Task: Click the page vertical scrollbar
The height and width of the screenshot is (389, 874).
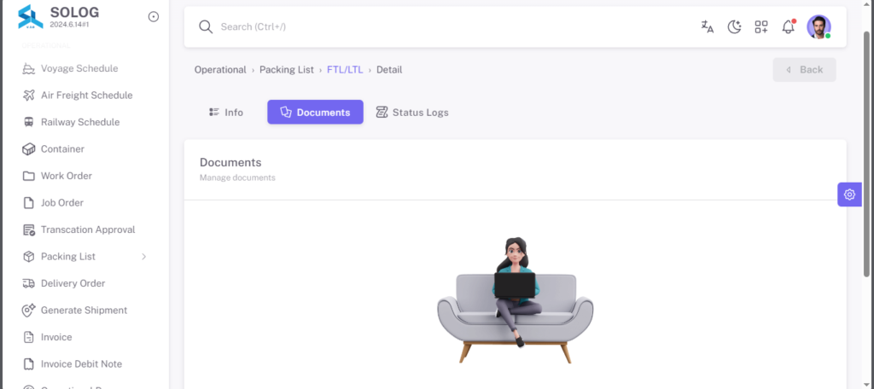Action: click(x=868, y=154)
